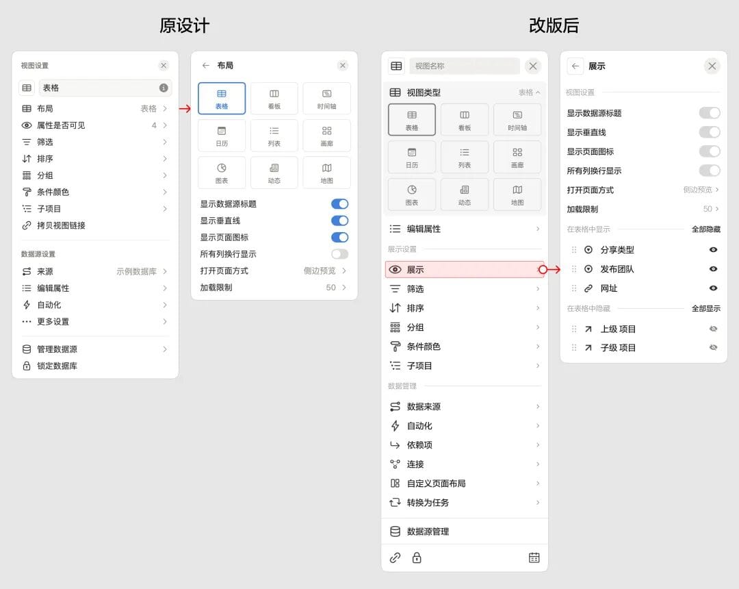
Task: Choose 地图 view under 视图类型 section
Action: [517, 195]
